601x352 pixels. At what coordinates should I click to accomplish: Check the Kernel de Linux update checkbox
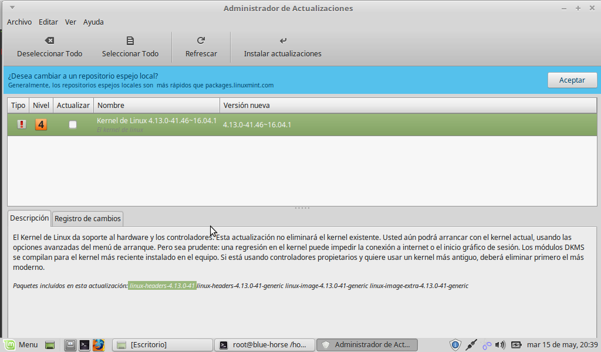[73, 124]
